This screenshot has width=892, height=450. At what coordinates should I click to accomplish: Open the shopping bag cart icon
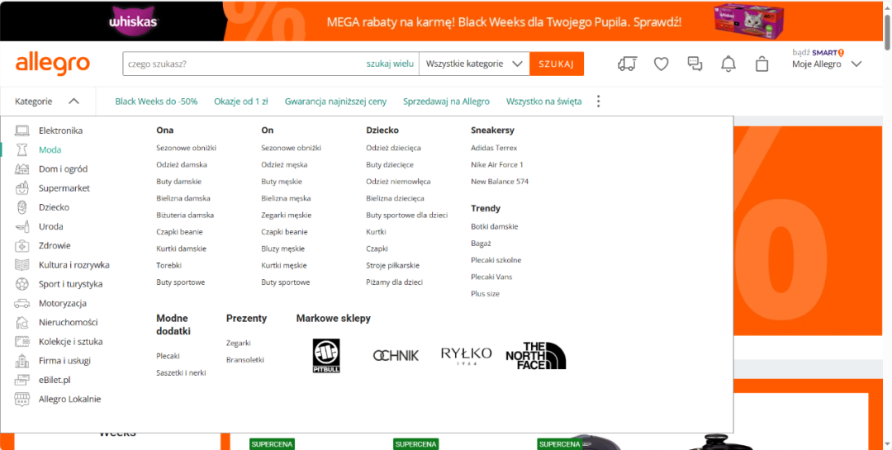click(x=762, y=64)
